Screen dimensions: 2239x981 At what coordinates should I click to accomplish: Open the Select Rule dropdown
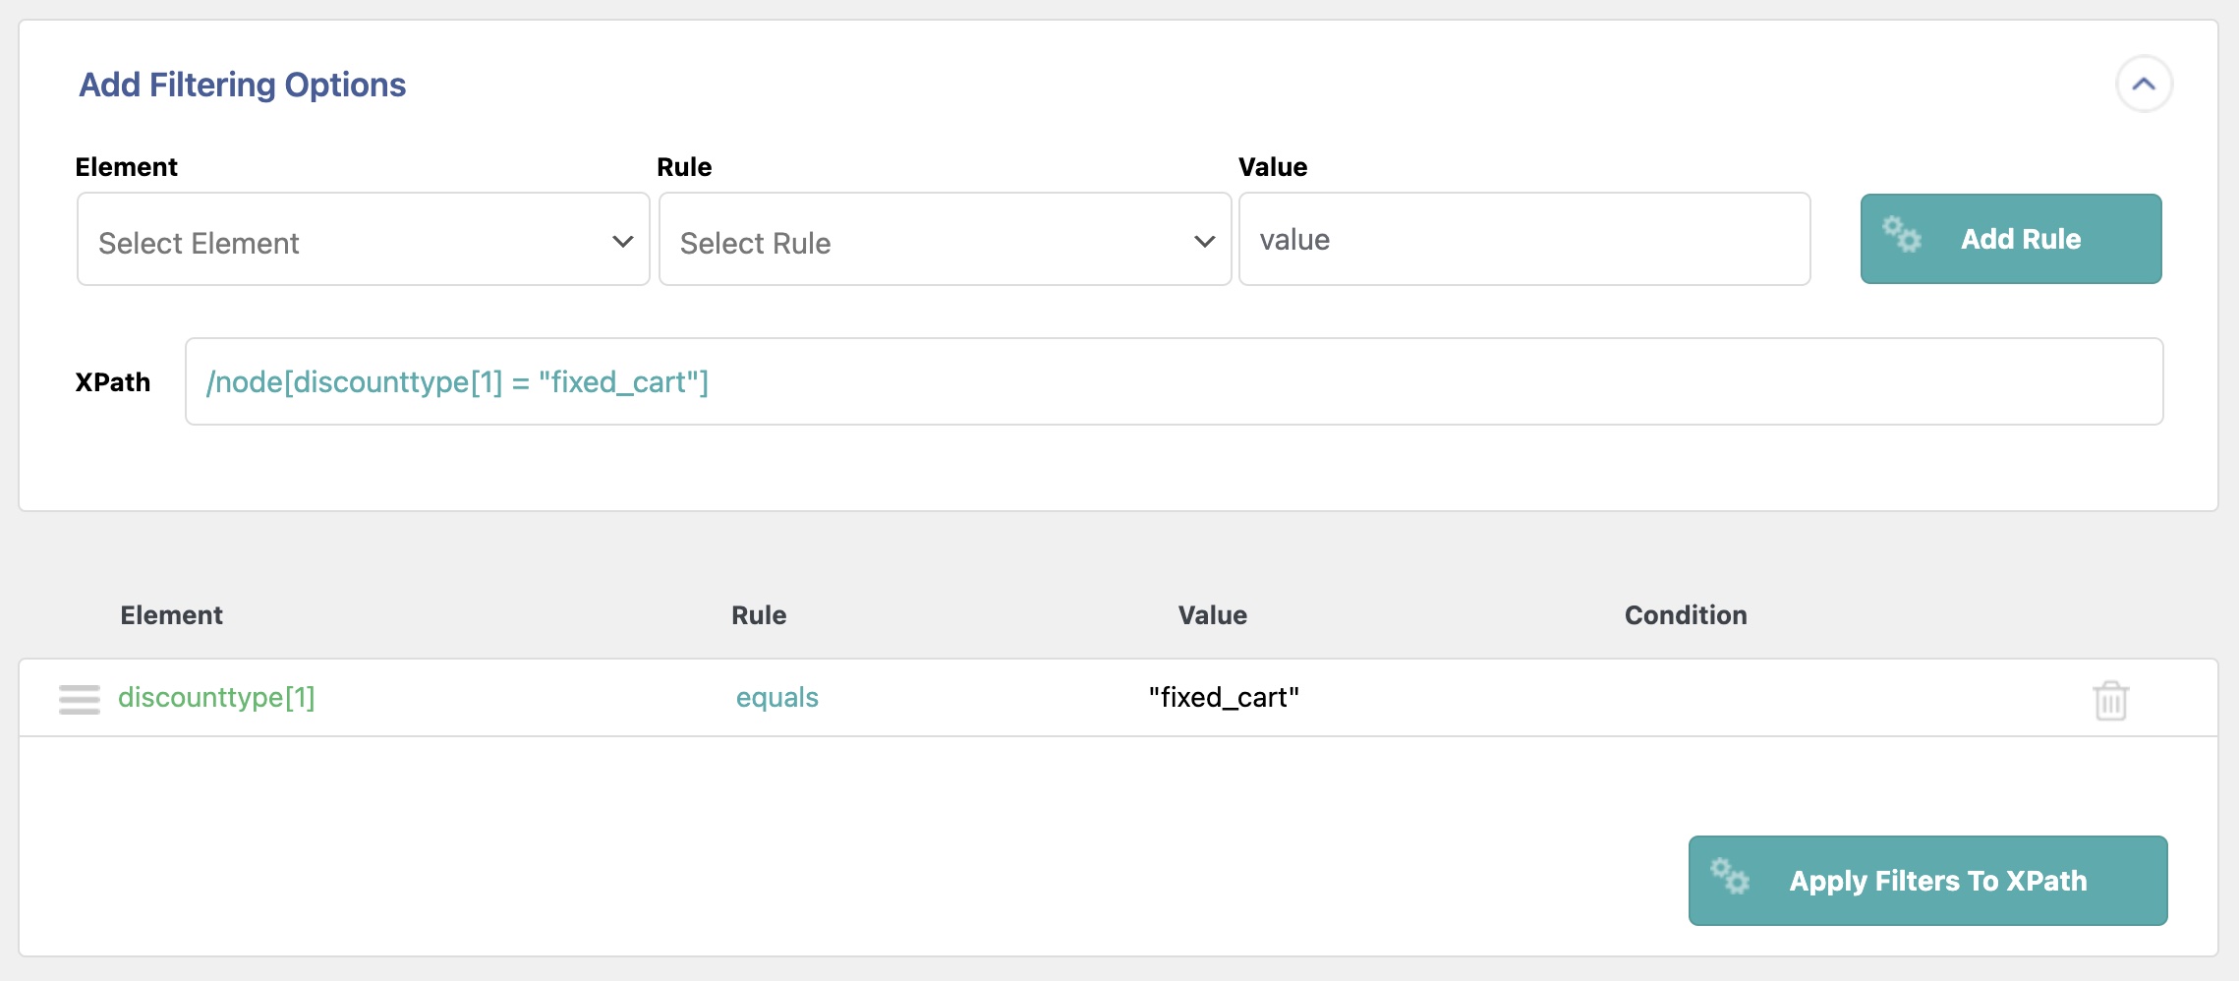click(x=944, y=240)
